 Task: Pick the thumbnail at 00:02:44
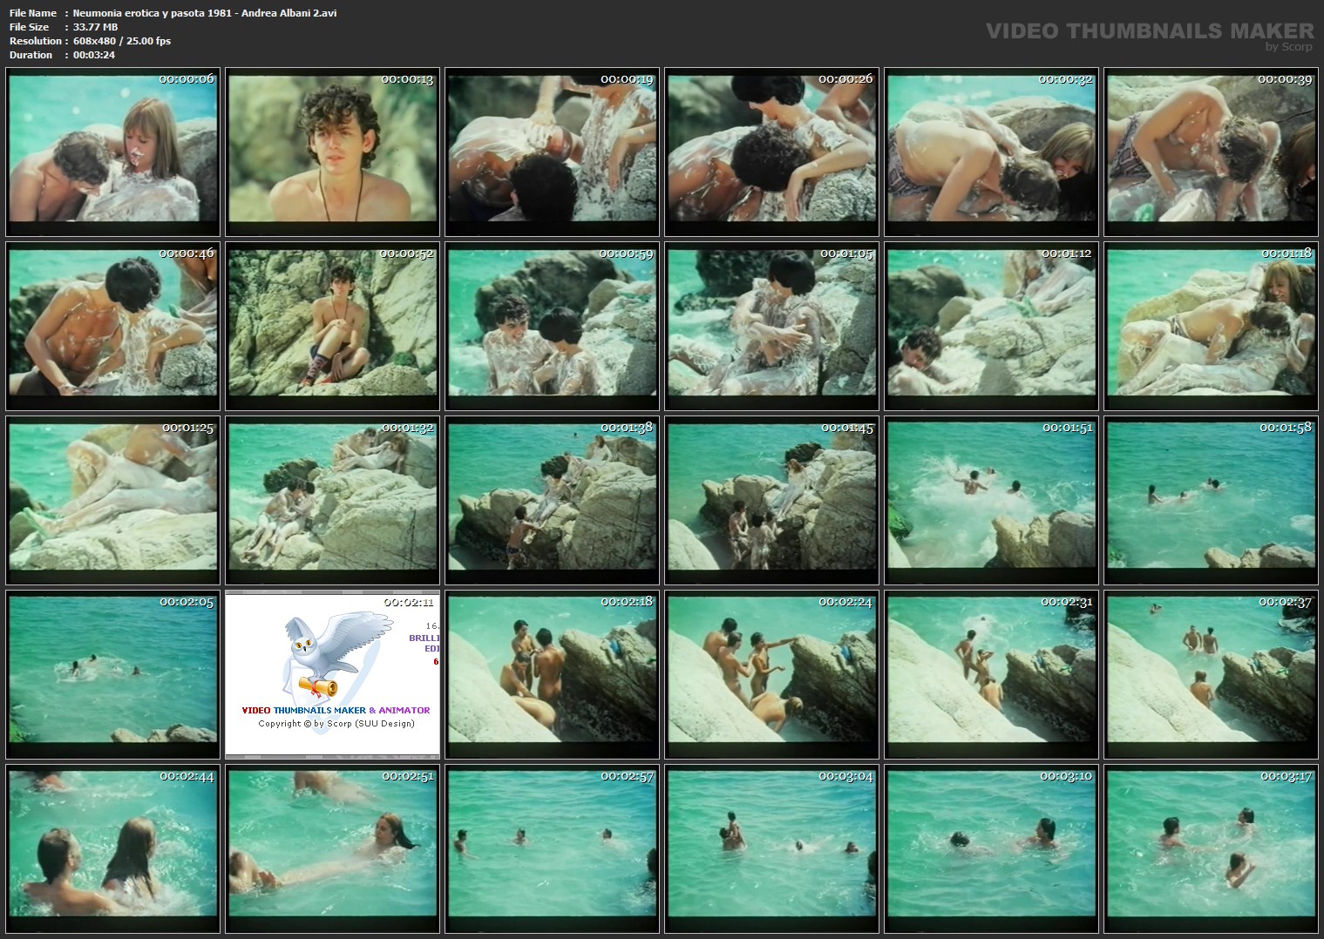[x=113, y=849]
